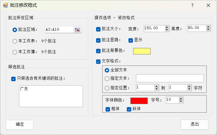Click the 确定 button
Screen dimensions: 217x135
tap(20, 125)
